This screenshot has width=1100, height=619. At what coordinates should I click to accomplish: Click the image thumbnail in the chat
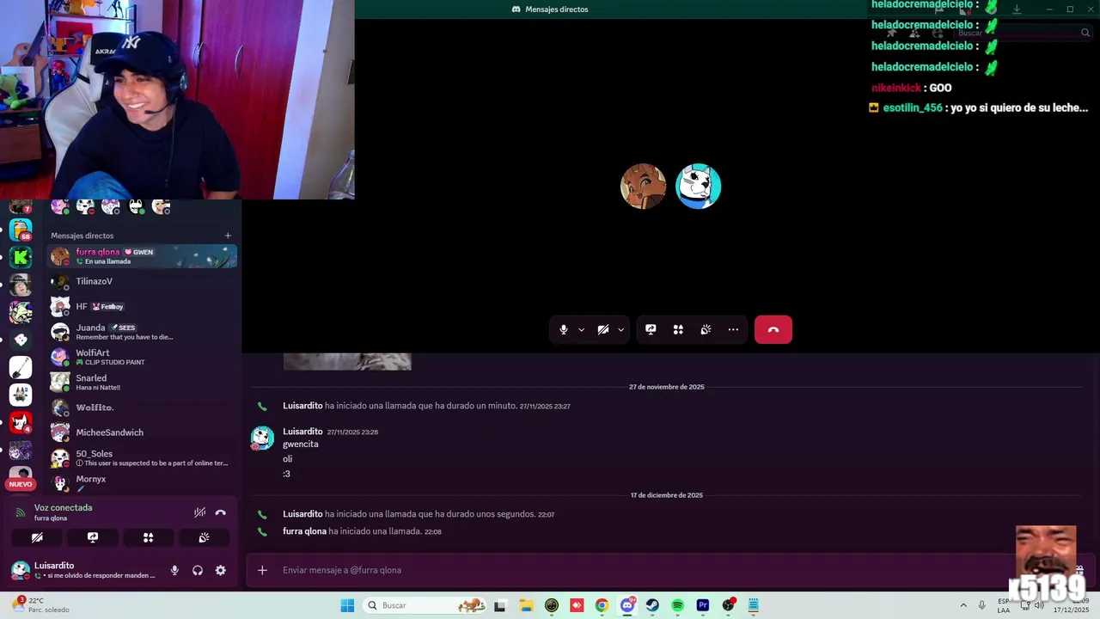[x=347, y=362]
